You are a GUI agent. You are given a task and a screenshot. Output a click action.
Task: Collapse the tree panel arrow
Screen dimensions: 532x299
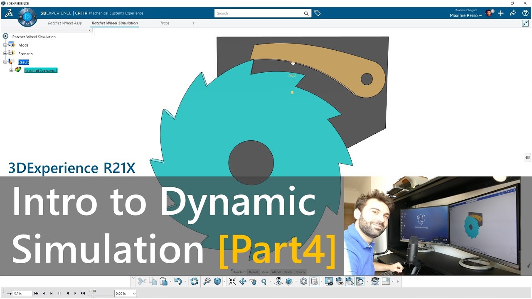[90, 30]
